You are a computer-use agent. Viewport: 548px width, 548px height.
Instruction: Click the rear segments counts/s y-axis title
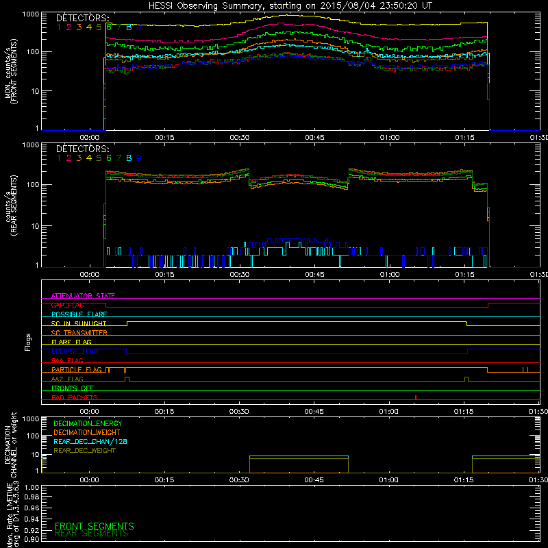(10, 205)
